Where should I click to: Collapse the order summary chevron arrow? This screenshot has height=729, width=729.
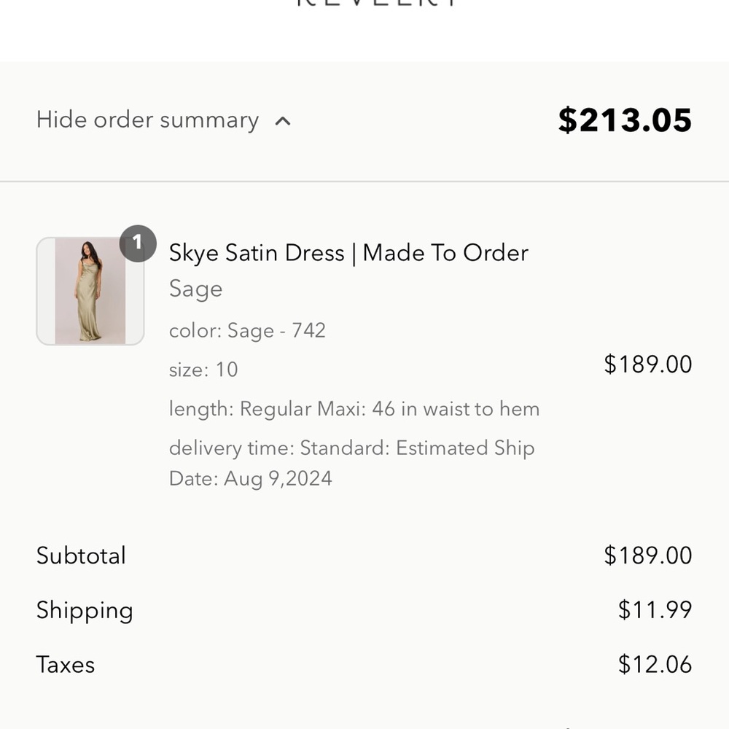(283, 121)
